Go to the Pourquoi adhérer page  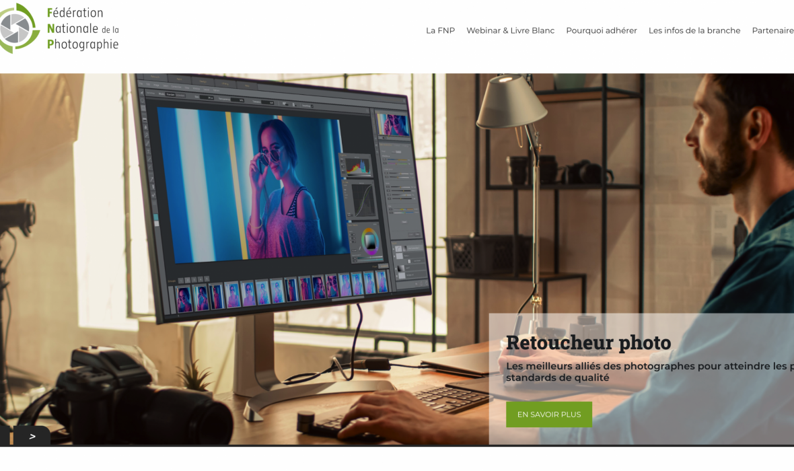[601, 30]
